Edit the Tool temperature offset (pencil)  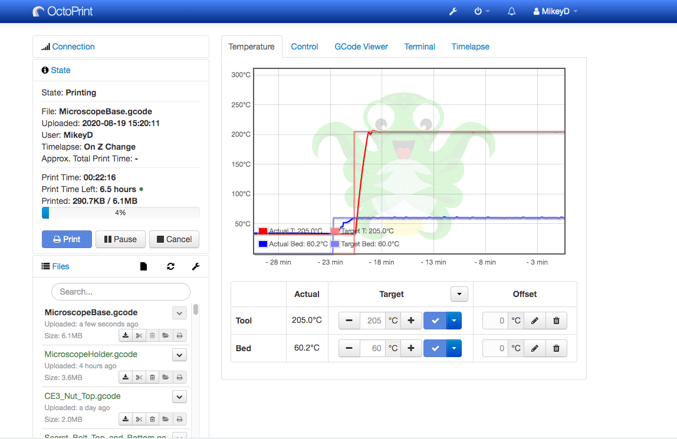[534, 321]
